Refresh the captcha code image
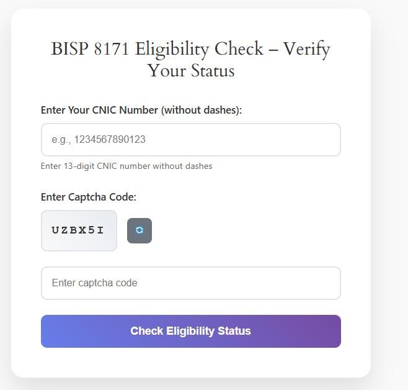This screenshot has height=390, width=408. pyautogui.click(x=140, y=230)
